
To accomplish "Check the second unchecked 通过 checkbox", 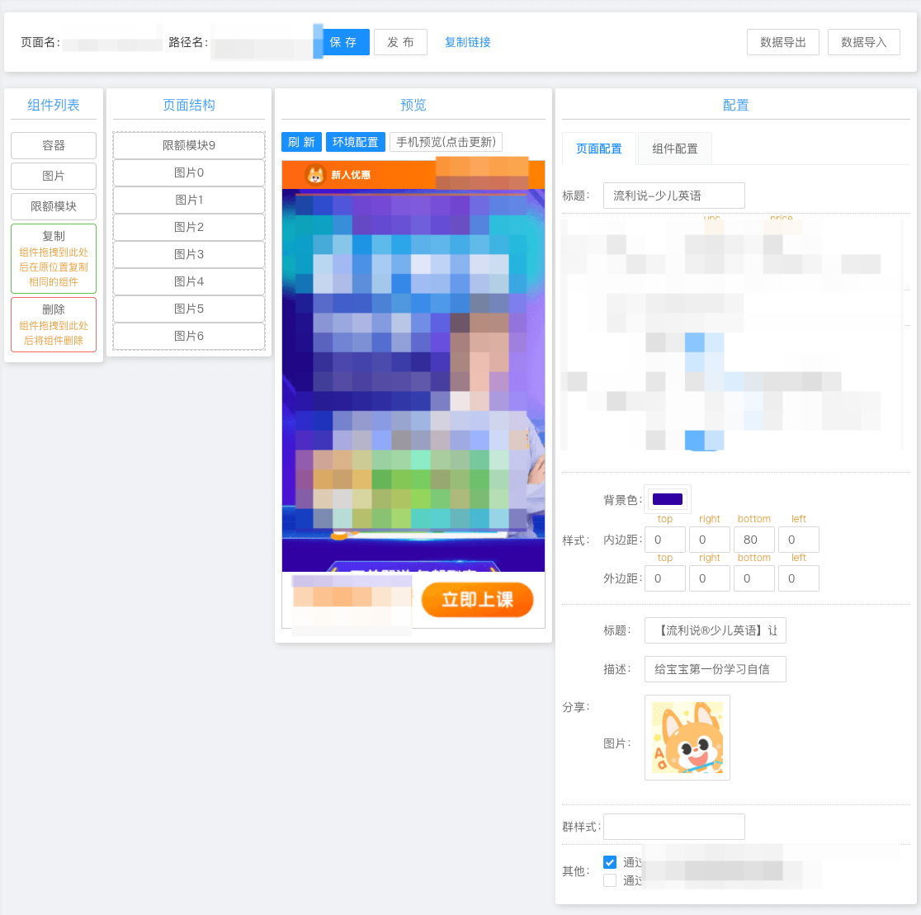I will point(610,880).
